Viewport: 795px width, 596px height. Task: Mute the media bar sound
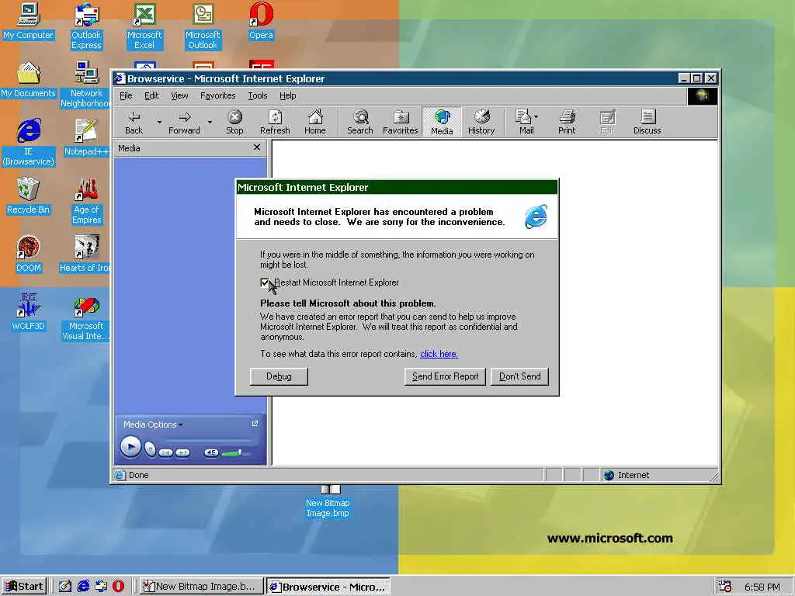click(211, 452)
